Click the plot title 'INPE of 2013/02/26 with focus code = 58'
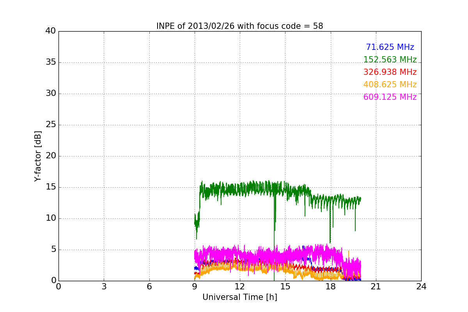The image size is (468, 312). pos(240,26)
